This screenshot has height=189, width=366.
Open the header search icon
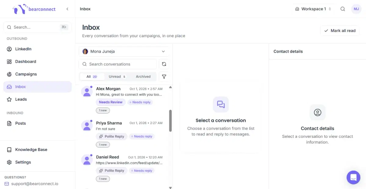343,9
